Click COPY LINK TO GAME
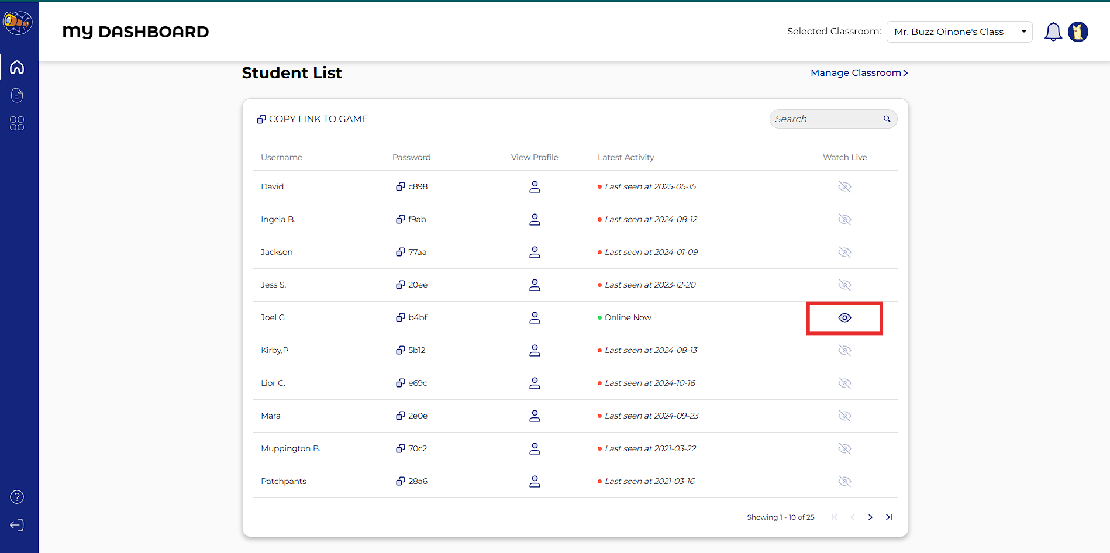The height and width of the screenshot is (553, 1110). [x=312, y=119]
